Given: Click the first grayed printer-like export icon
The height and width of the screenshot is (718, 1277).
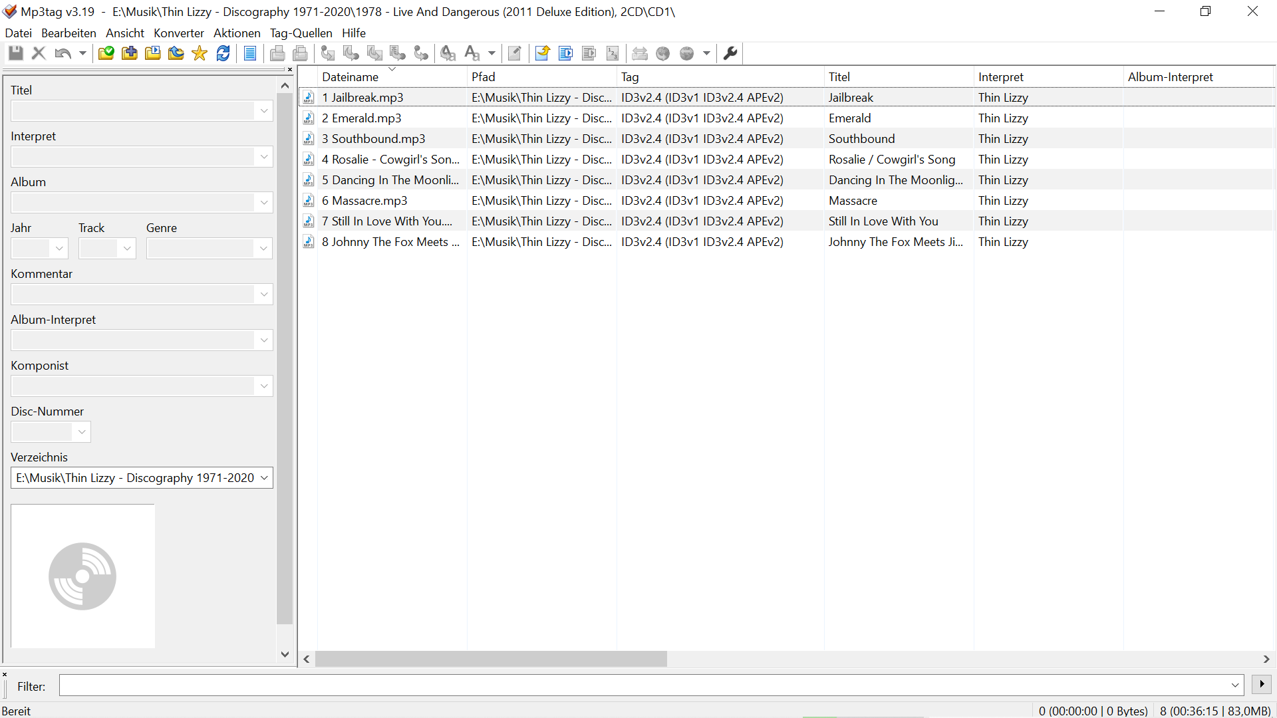Looking at the screenshot, I should click(277, 53).
